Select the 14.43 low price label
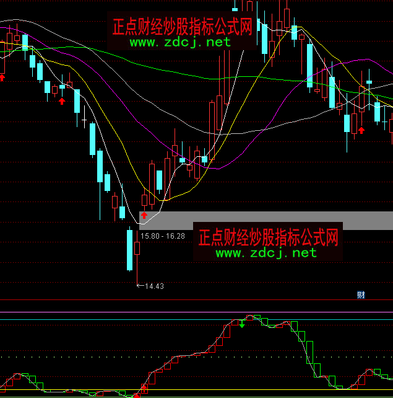The width and height of the screenshot is (393, 398). click(x=153, y=286)
